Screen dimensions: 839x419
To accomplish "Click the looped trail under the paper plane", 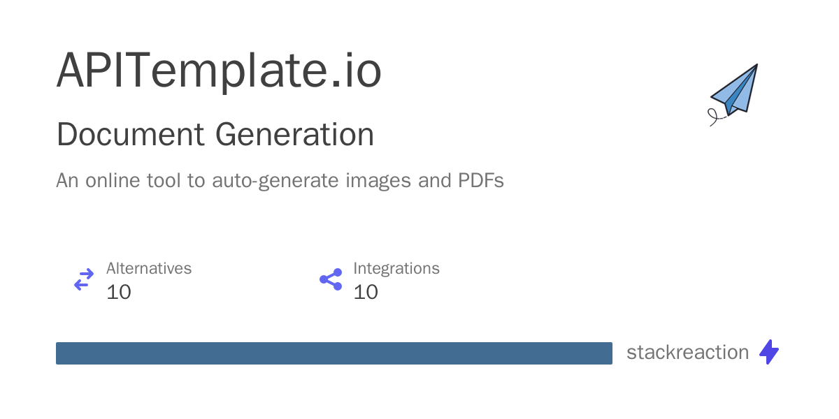I will (x=715, y=117).
